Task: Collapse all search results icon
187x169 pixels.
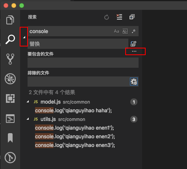Action: pos(132,17)
